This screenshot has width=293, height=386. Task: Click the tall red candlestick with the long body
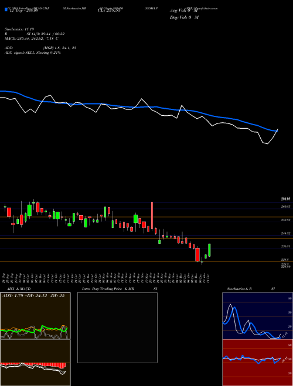[152, 216]
